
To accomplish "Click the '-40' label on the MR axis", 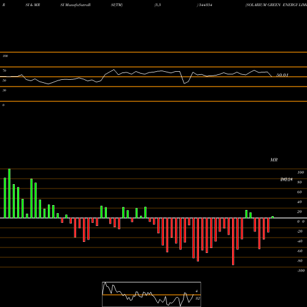I will [x=300, y=241].
